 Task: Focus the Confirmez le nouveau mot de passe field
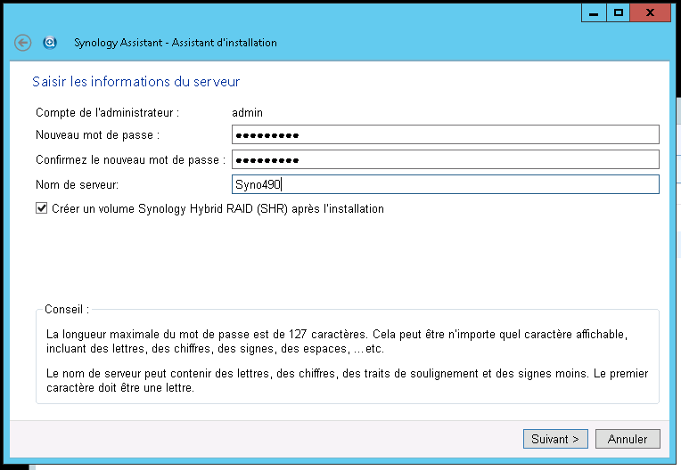pyautogui.click(x=445, y=159)
